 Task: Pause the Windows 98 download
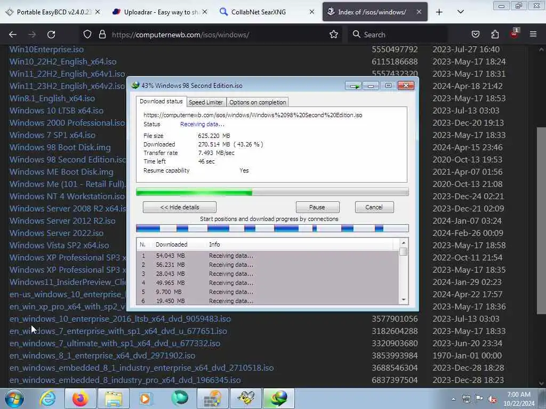[317, 207]
